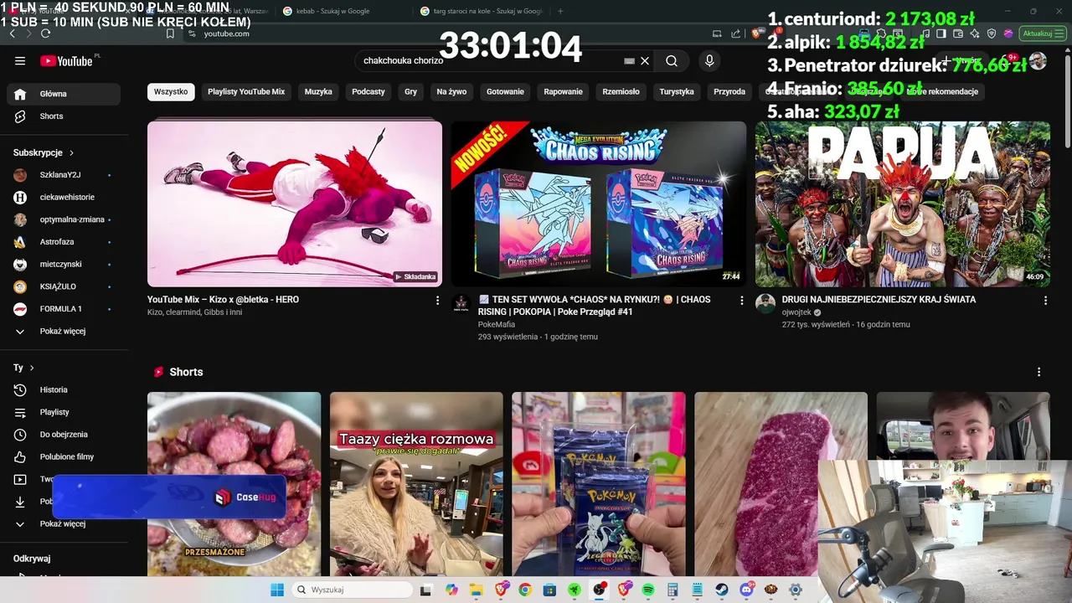Open Steam from the taskbar
Screen dimensions: 1072x603
[721, 590]
